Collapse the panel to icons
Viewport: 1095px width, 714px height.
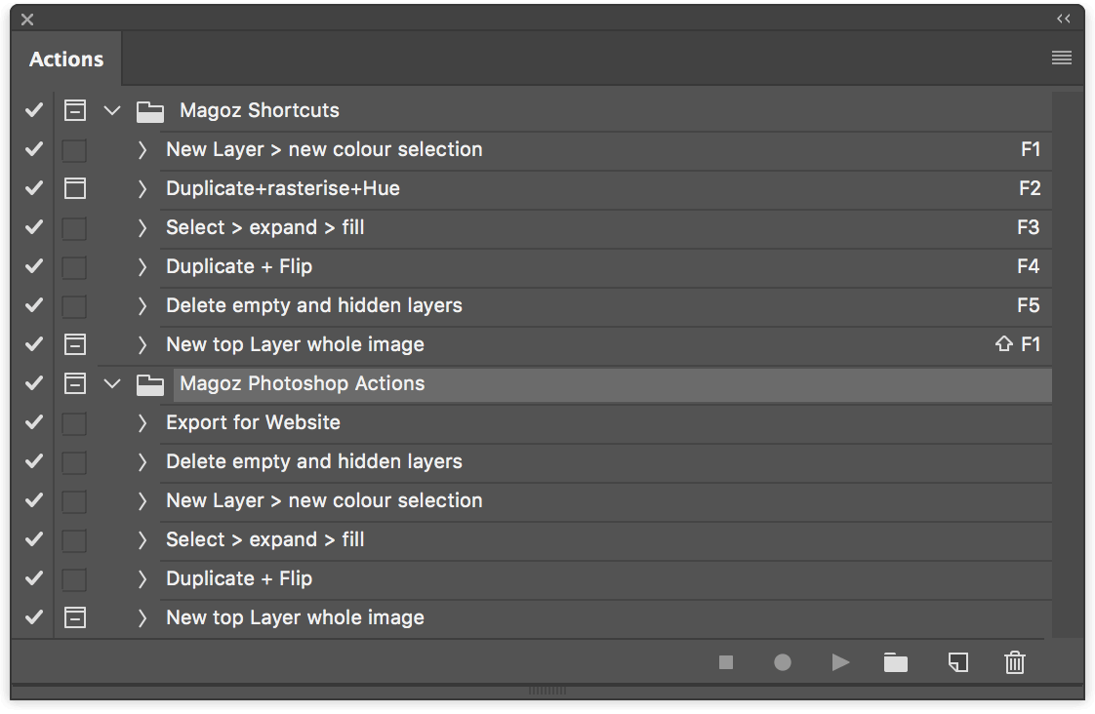tap(1063, 18)
